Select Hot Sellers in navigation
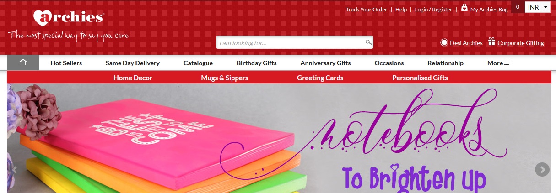Viewport: 556px width, 193px height. 66,63
